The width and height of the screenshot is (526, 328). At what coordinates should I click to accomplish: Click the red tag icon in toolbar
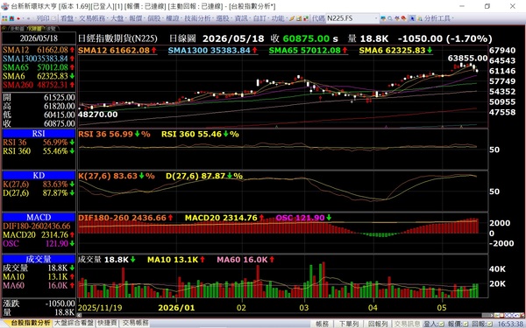tap(403, 18)
